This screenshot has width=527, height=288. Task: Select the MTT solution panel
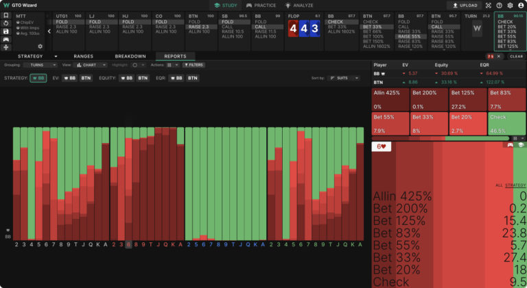coord(30,31)
